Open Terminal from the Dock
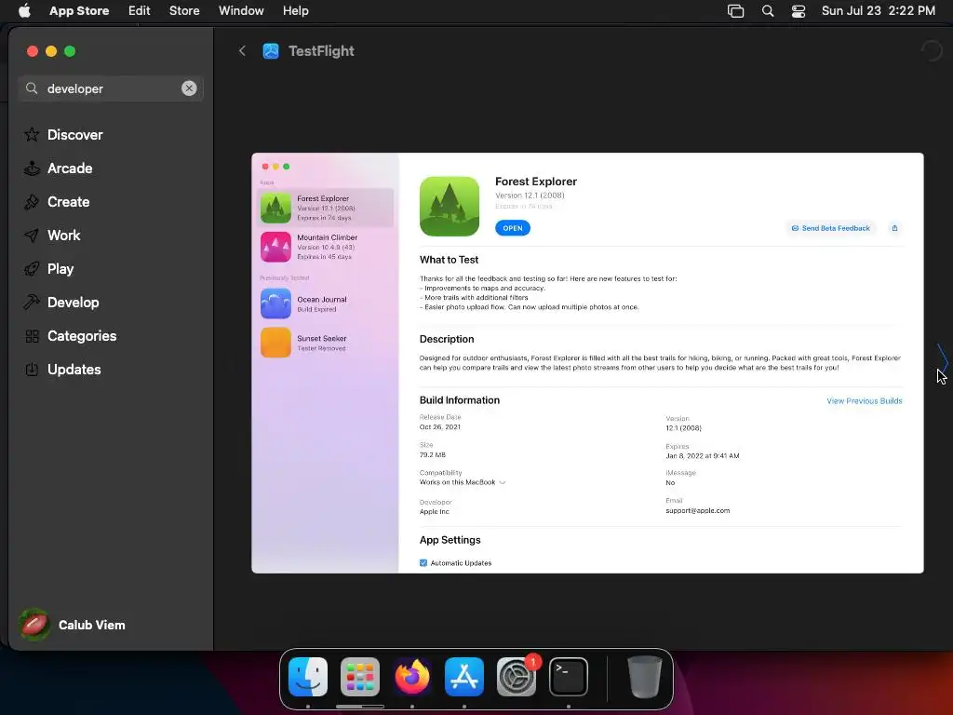The width and height of the screenshot is (953, 715). tap(569, 677)
